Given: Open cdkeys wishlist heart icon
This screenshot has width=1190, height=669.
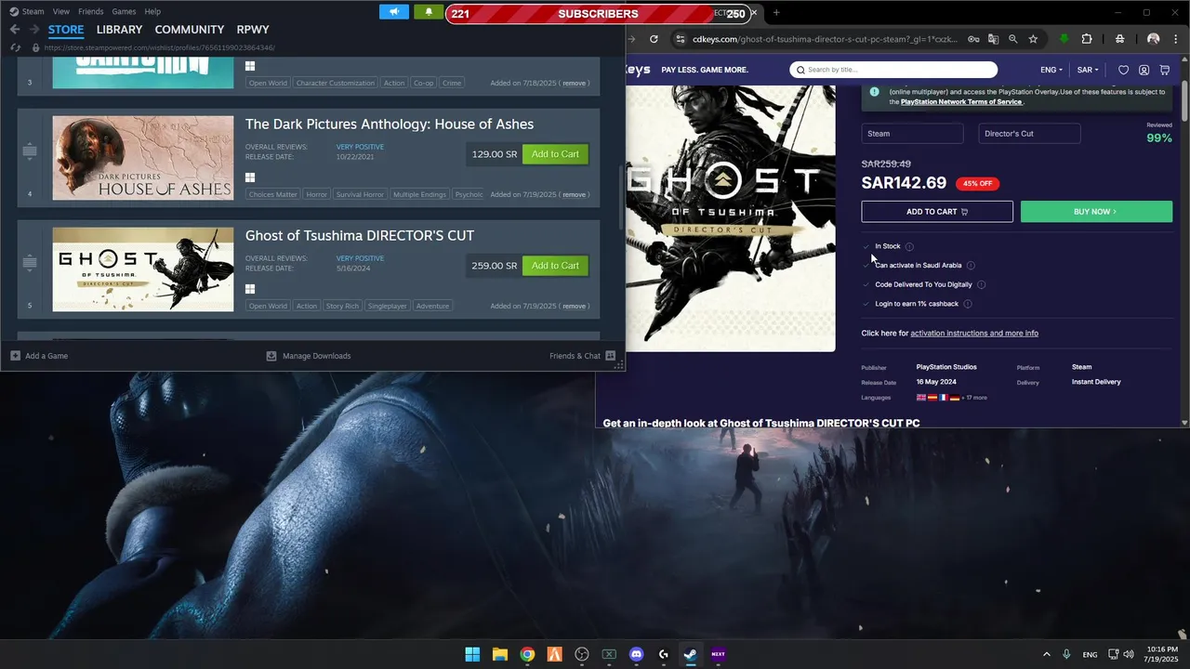Looking at the screenshot, I should click(x=1123, y=70).
